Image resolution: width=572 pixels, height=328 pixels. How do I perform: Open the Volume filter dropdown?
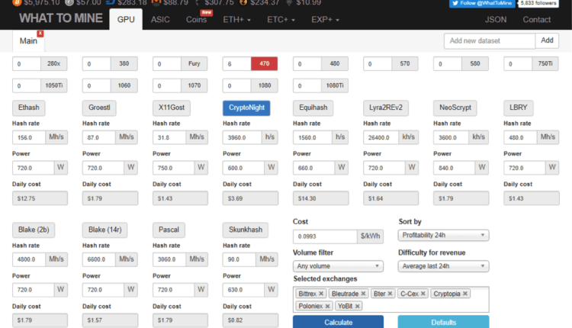coord(338,266)
